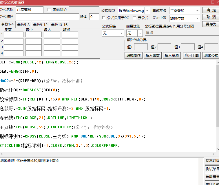Switch to the 参数13-16 tab
This screenshot has width=219, height=185.
59,25
